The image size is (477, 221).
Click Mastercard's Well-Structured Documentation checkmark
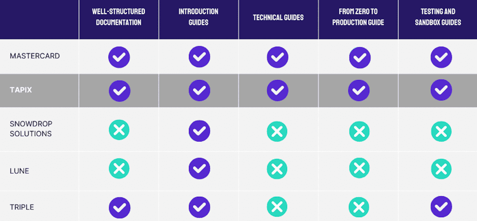click(x=119, y=57)
